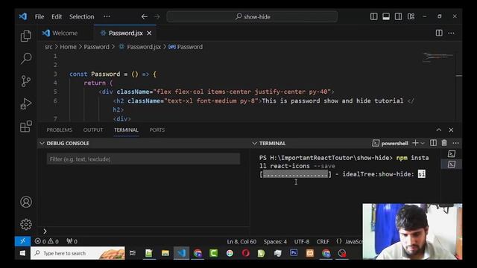Switch to the PORTS panel tab

point(157,130)
